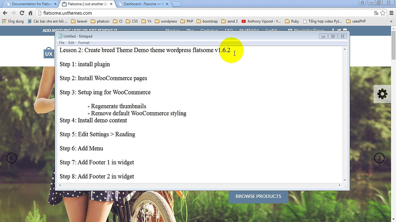Image resolution: width=396 pixels, height=222 pixels.
Task: Click the browser forward arrow
Action: [13, 13]
